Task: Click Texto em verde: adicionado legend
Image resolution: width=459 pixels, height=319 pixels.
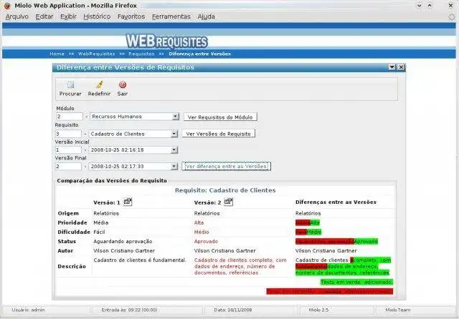Action: (356, 282)
